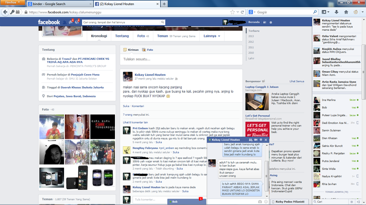Open Prii Embem commenter profile
This screenshot has width=366, height=205.
(x=140, y=128)
